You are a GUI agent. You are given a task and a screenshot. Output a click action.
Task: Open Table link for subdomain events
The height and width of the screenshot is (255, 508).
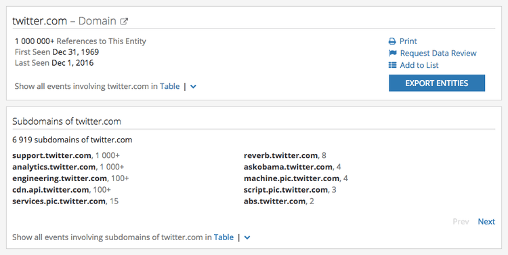click(224, 237)
